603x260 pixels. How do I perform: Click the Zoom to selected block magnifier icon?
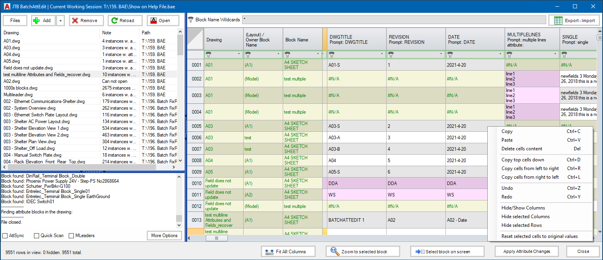click(334, 252)
